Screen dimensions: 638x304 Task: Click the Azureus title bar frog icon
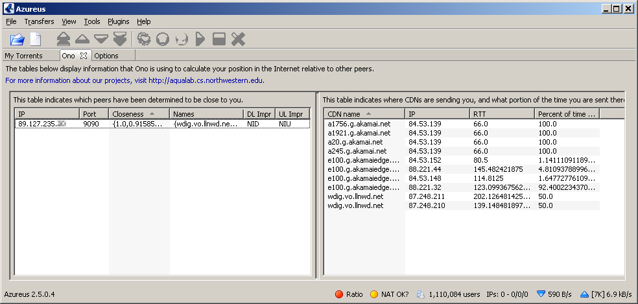[x=9, y=8]
